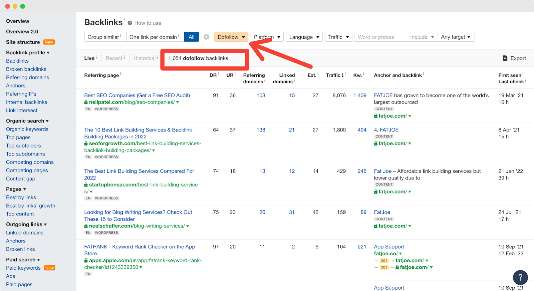This screenshot has width=534, height=291.
Task: Open Paid keywords page
Action: pos(23,268)
